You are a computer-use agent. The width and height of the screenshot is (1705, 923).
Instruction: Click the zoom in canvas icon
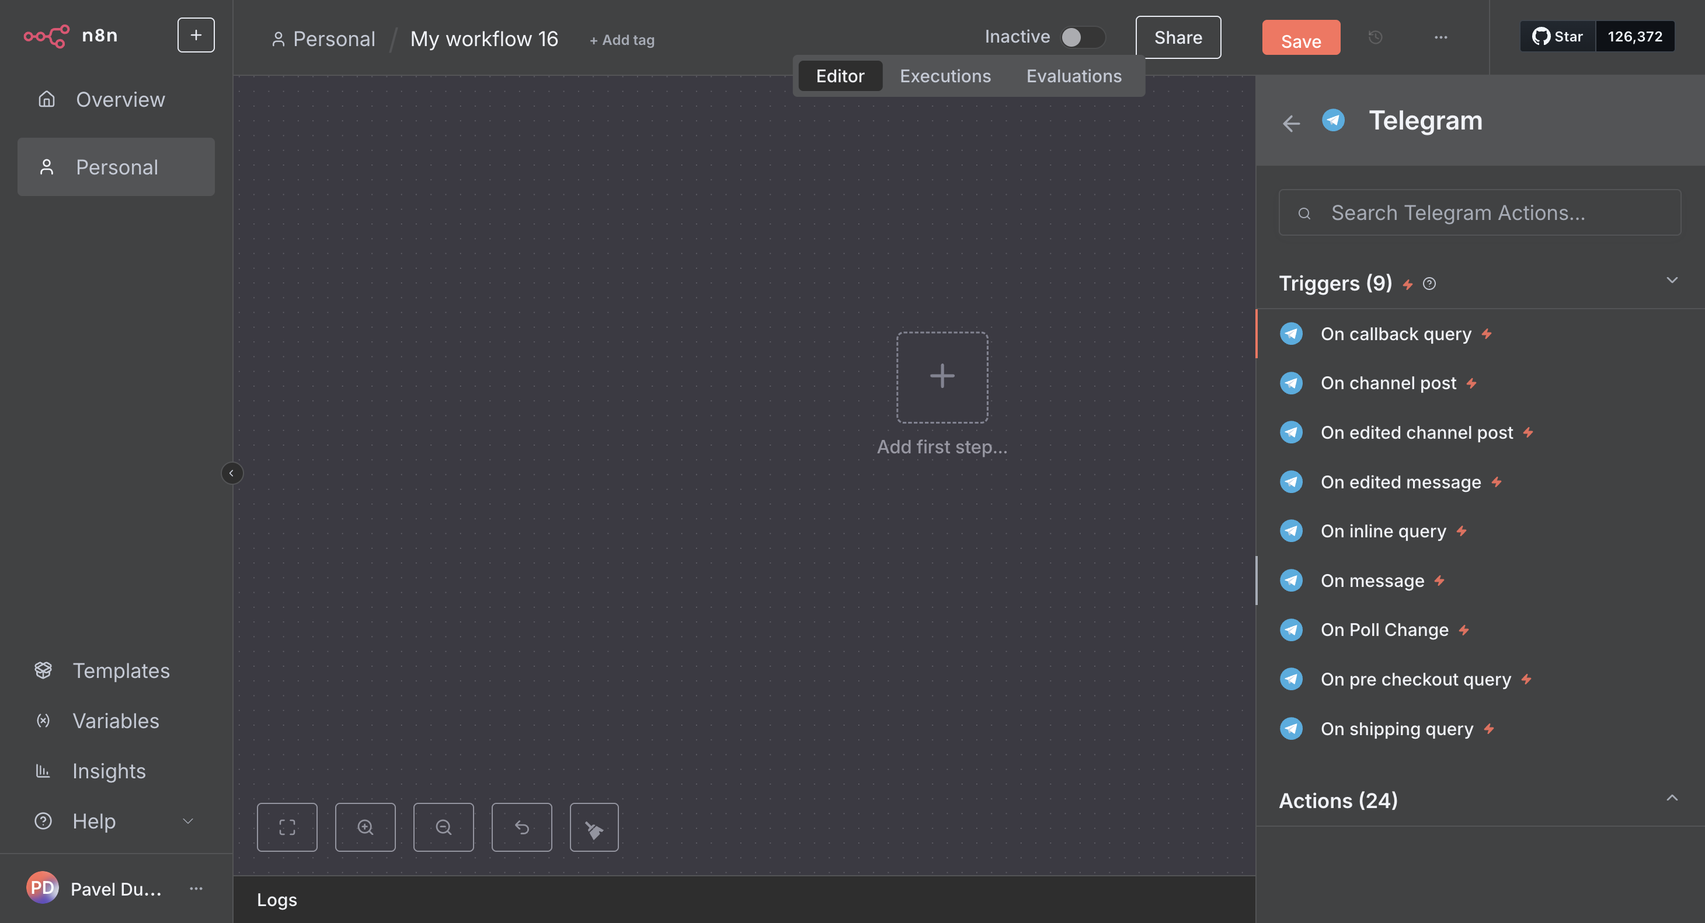(x=365, y=827)
